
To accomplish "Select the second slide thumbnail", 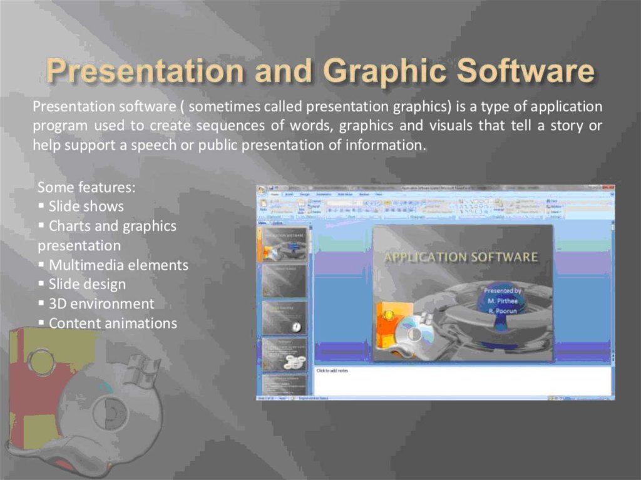I will 284,281.
